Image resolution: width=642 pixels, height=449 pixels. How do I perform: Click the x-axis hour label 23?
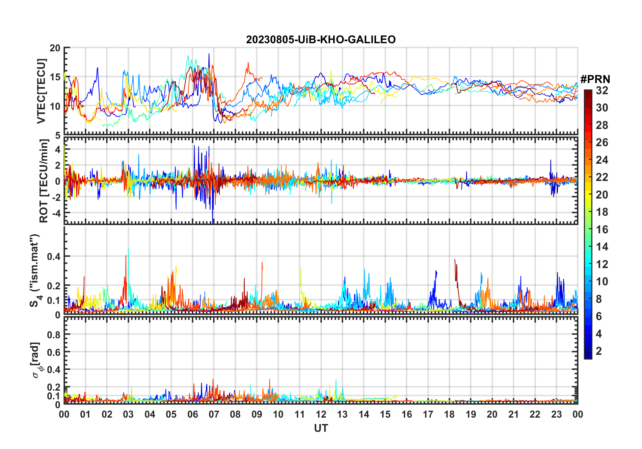pyautogui.click(x=556, y=415)
